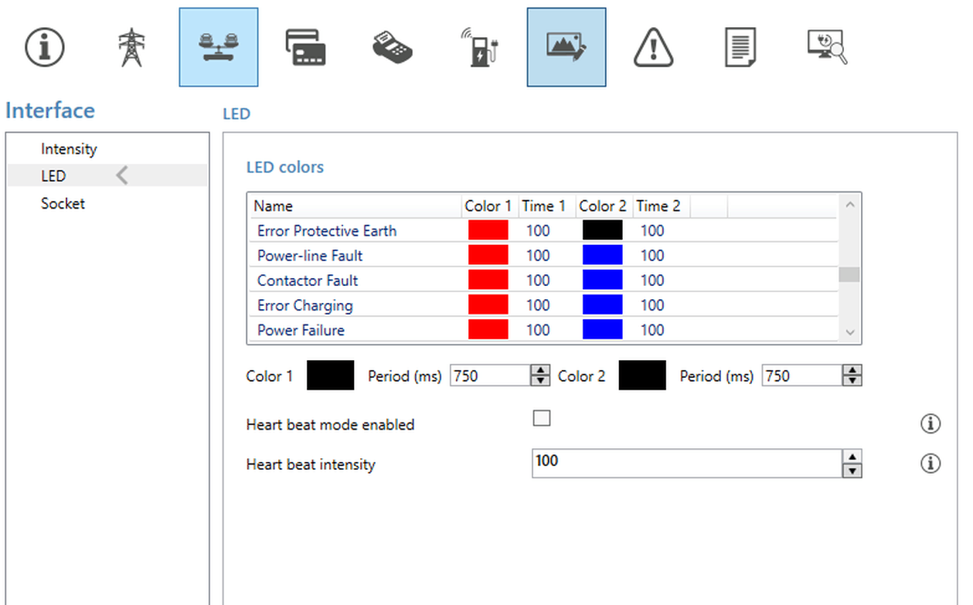Click black Color 2 swatch for Error Protective Earth
The width and height of the screenshot is (973, 605).
[602, 230]
